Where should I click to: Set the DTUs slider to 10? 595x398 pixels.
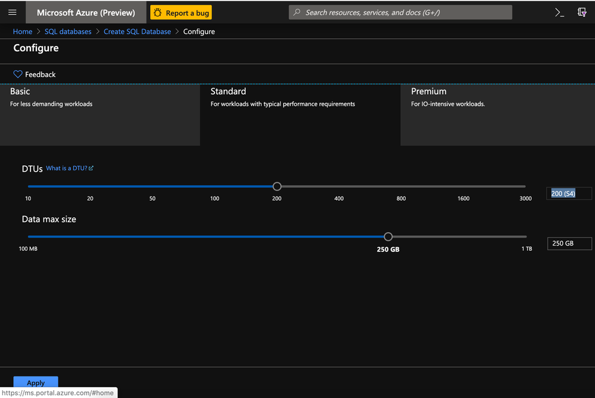[28, 186]
